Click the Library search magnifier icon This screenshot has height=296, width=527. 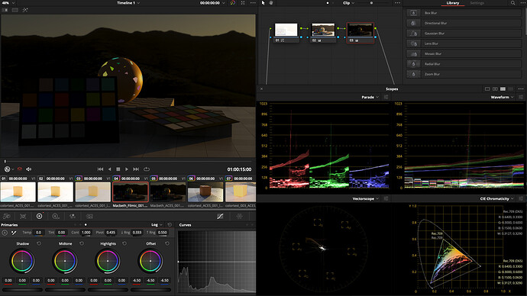click(513, 3)
